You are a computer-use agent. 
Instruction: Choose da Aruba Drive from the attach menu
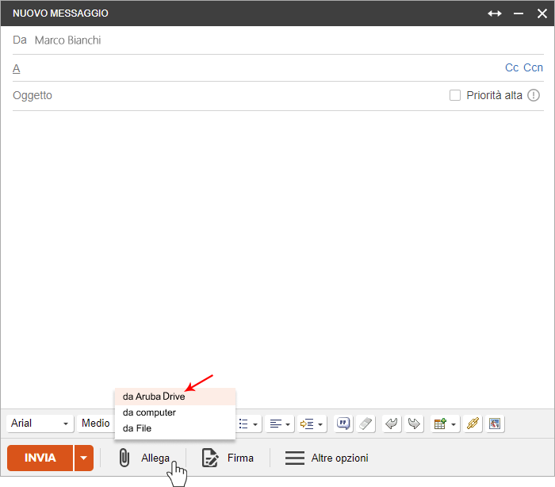coord(175,397)
